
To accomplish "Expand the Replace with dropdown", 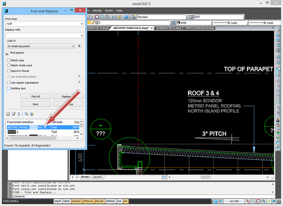I will tap(81, 36).
